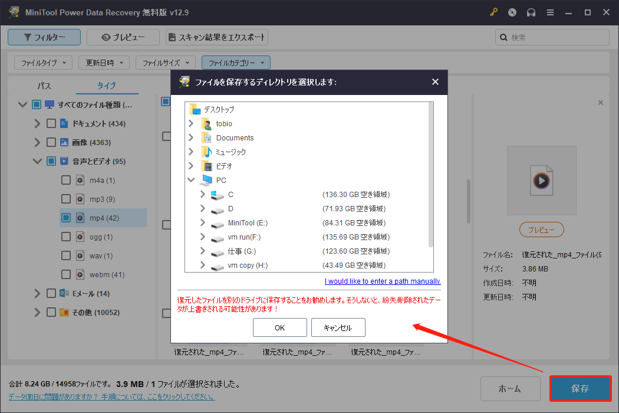Viewport: 619px width, 413px height.
Task: Click the 仕事 (G:) drive icon
Action: [217, 252]
